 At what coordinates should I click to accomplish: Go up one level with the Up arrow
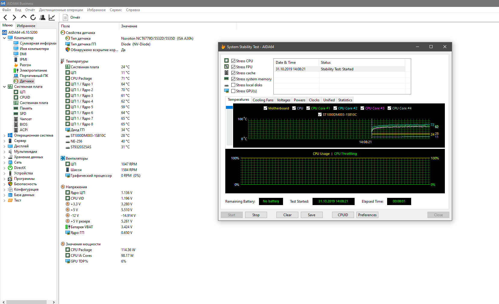[x=23, y=17]
